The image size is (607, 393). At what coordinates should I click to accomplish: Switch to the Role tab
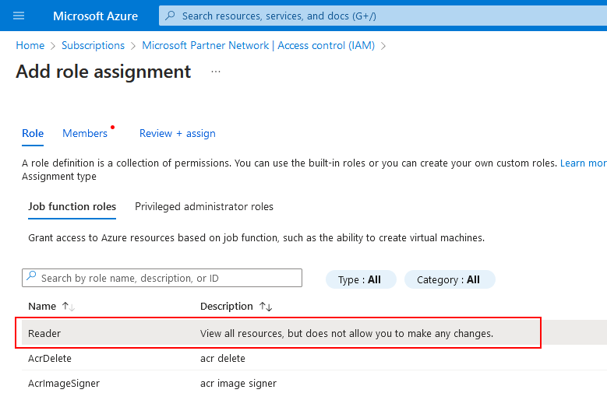[33, 133]
